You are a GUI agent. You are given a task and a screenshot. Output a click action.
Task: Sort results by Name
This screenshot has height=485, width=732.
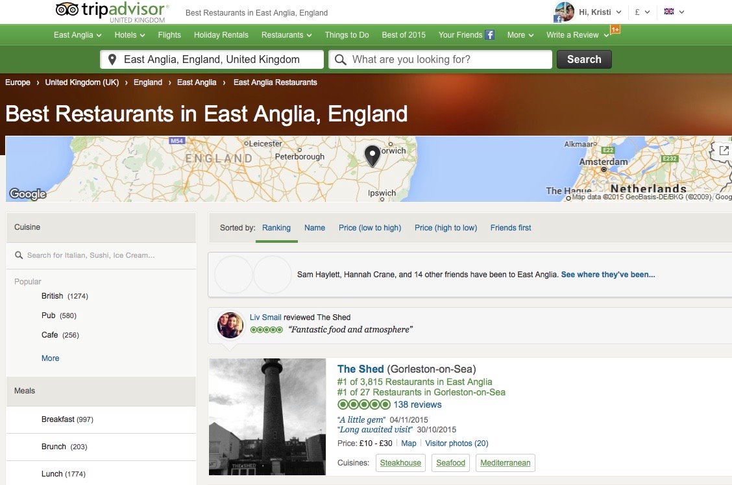pos(315,227)
